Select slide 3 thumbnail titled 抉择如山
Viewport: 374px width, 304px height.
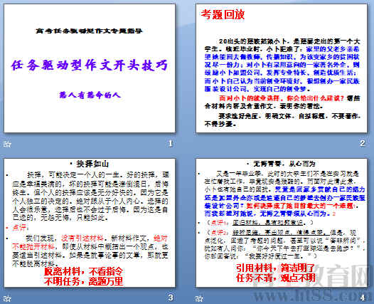(x=90, y=223)
